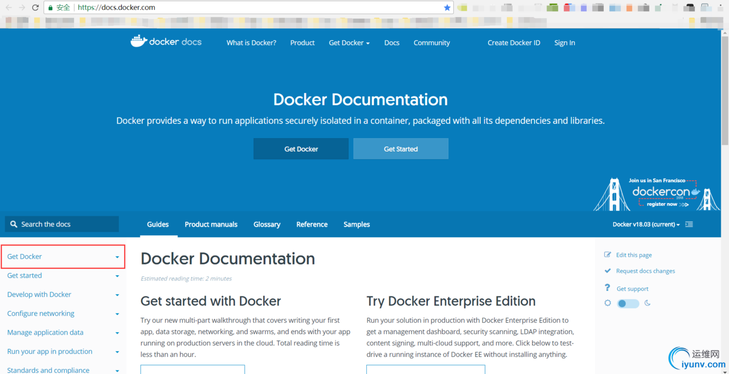
Task: Click Product in the top navigation
Action: 302,43
